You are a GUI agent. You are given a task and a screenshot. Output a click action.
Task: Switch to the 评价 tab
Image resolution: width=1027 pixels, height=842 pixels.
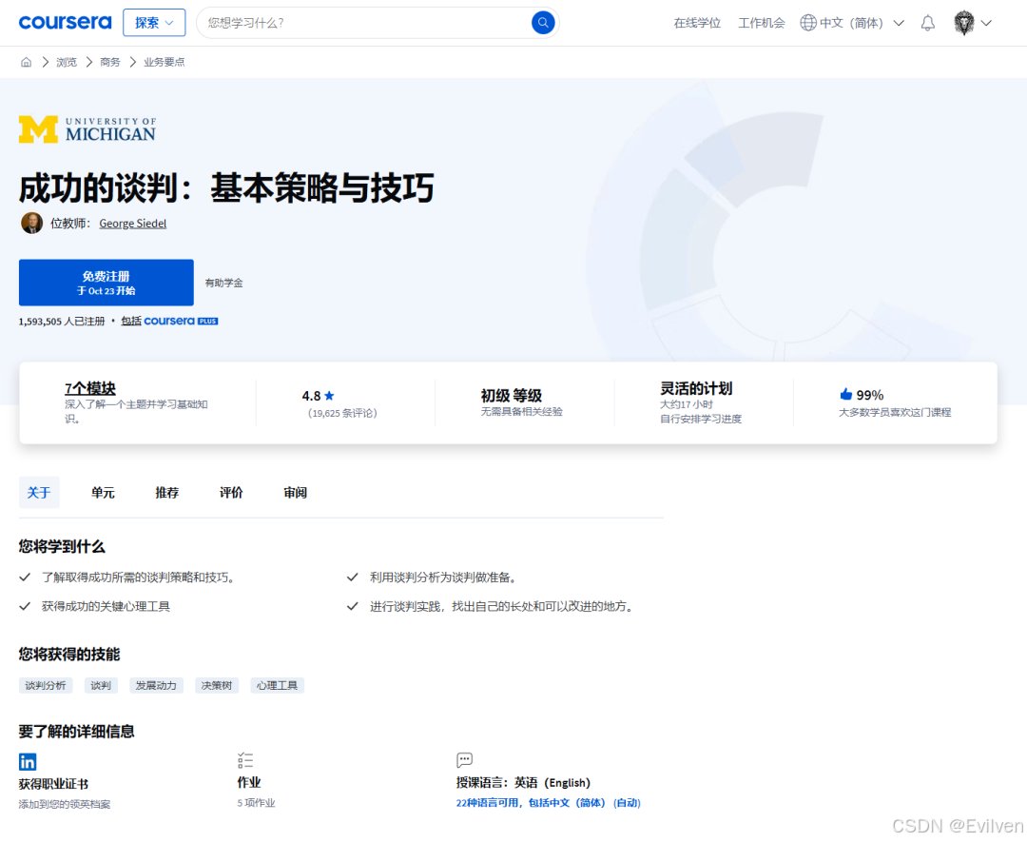pyautogui.click(x=231, y=492)
